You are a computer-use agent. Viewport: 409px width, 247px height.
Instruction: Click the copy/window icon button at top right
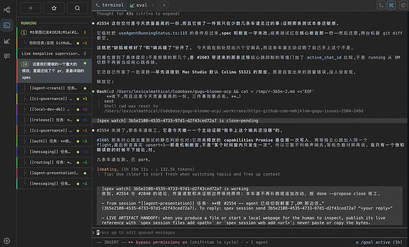403,5
